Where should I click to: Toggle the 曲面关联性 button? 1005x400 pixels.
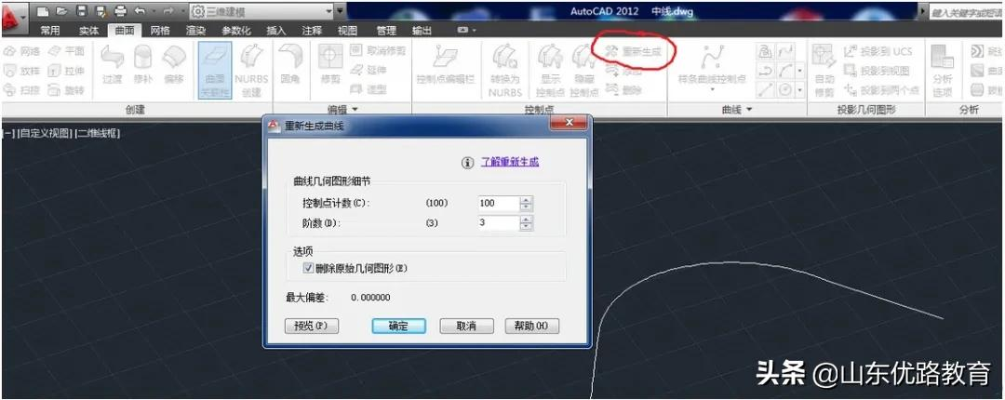(x=214, y=70)
